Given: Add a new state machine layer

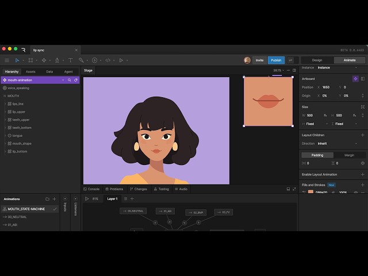Looking at the screenshot, I should click(132, 199).
